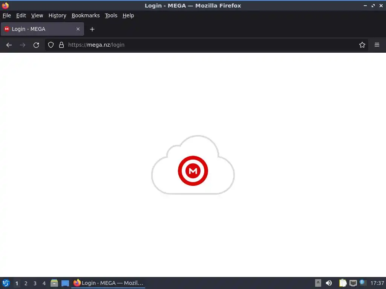
Task: Switch to workspace 2
Action: (26, 283)
